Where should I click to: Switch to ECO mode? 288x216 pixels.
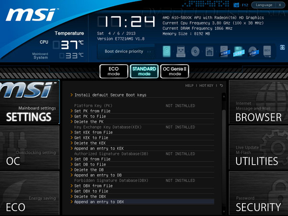[x=114, y=71]
